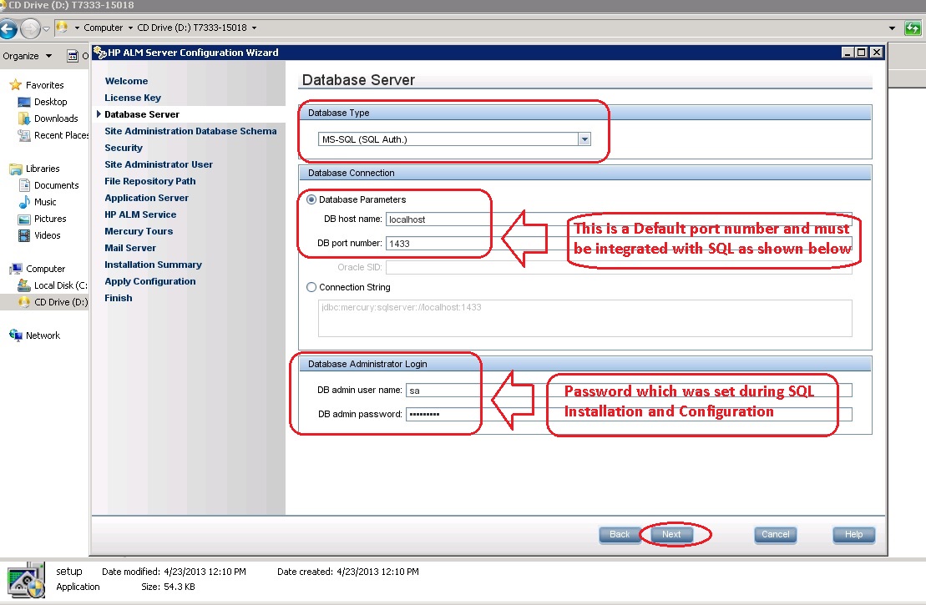This screenshot has width=926, height=605.
Task: Open the Security wizard step
Action: [124, 148]
